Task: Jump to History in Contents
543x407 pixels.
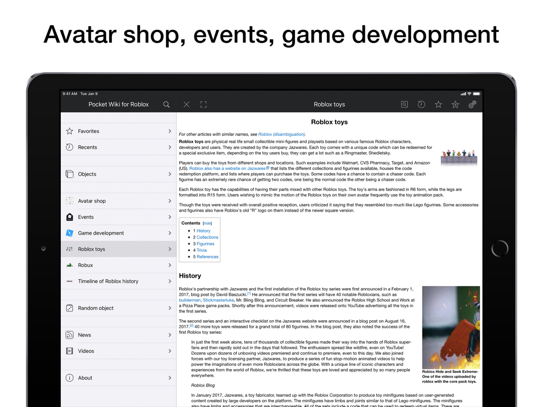Action: pyautogui.click(x=203, y=231)
